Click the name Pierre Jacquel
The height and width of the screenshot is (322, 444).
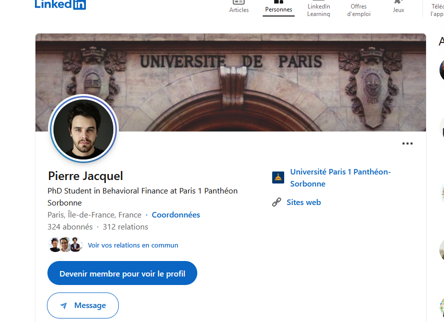pyautogui.click(x=85, y=176)
